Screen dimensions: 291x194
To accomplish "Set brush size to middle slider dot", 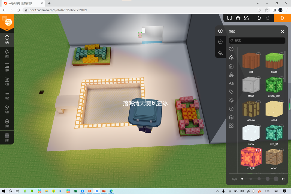I will (x=259, y=179).
